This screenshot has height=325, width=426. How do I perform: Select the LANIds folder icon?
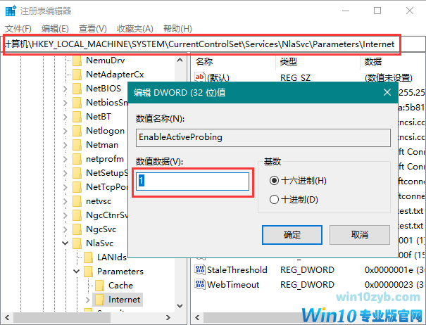coord(88,257)
